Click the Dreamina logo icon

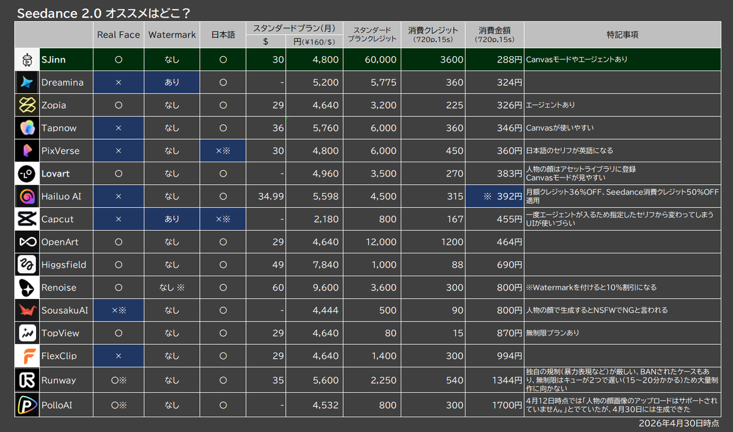point(26,82)
